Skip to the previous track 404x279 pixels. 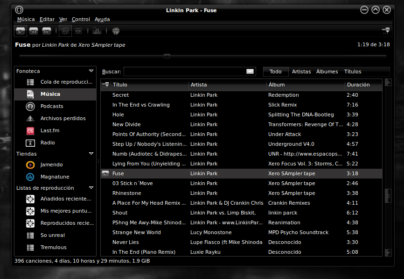click(x=34, y=31)
